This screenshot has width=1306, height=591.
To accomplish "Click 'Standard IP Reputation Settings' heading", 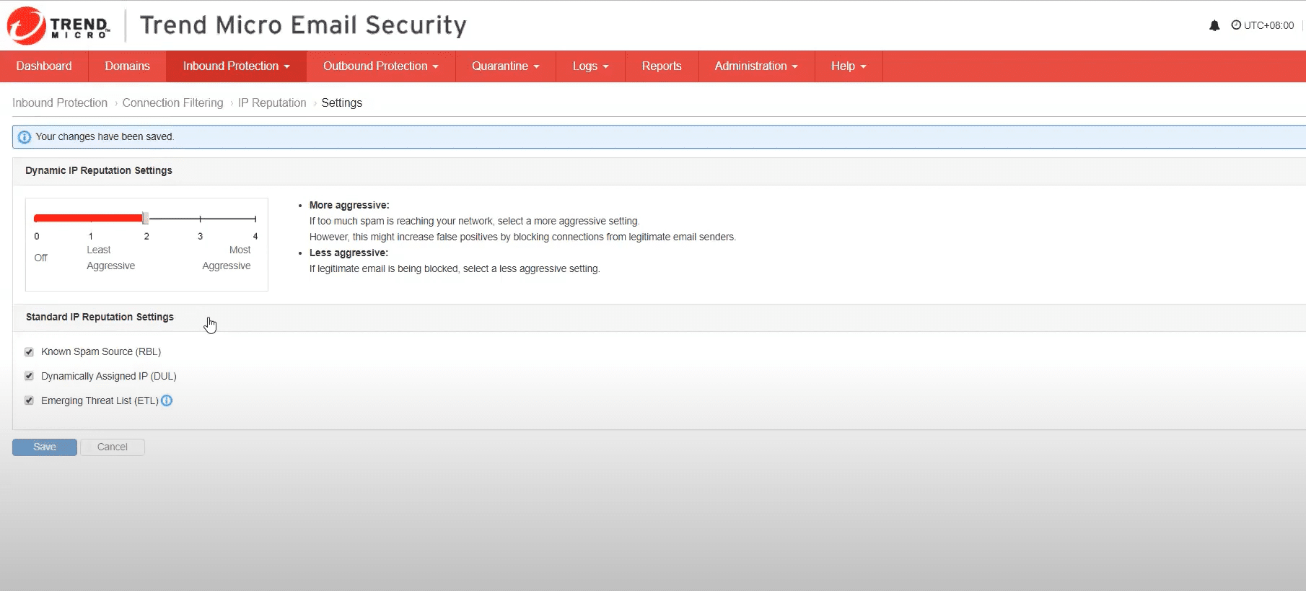I will [100, 318].
